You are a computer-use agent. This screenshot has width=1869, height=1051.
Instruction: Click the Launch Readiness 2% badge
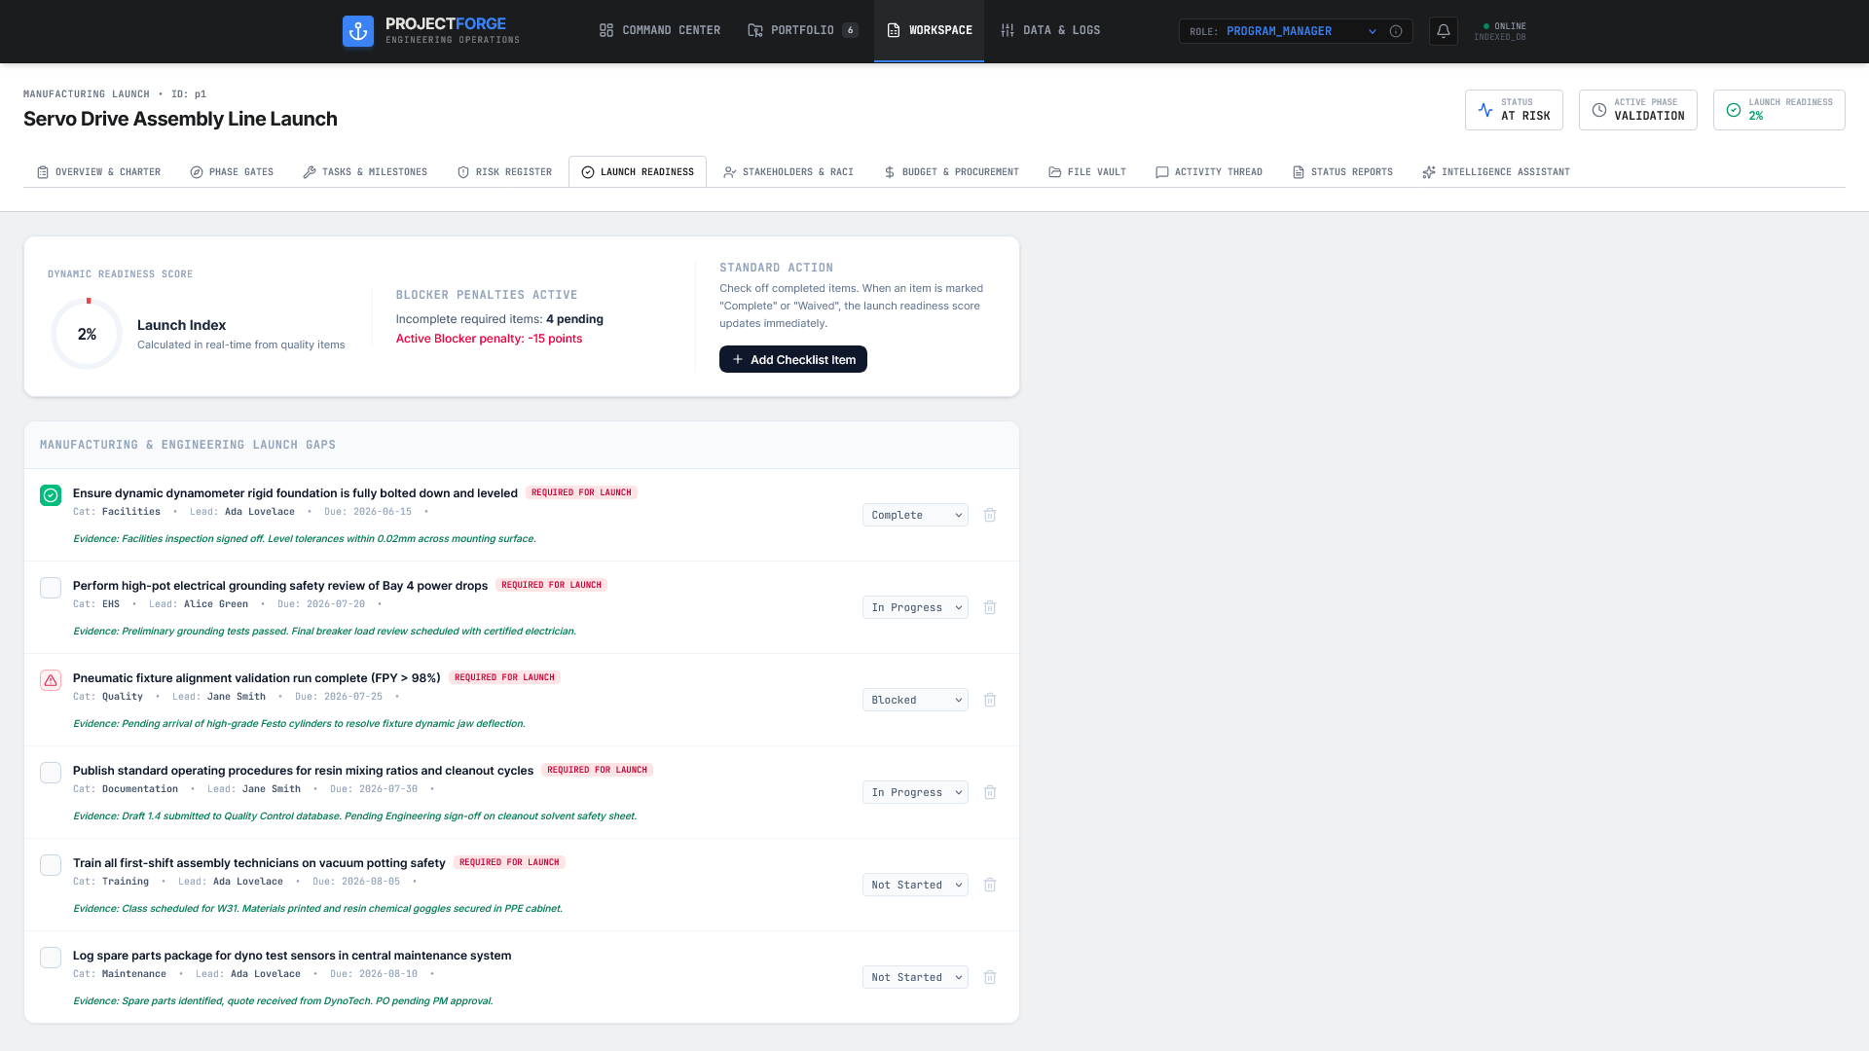tap(1778, 110)
